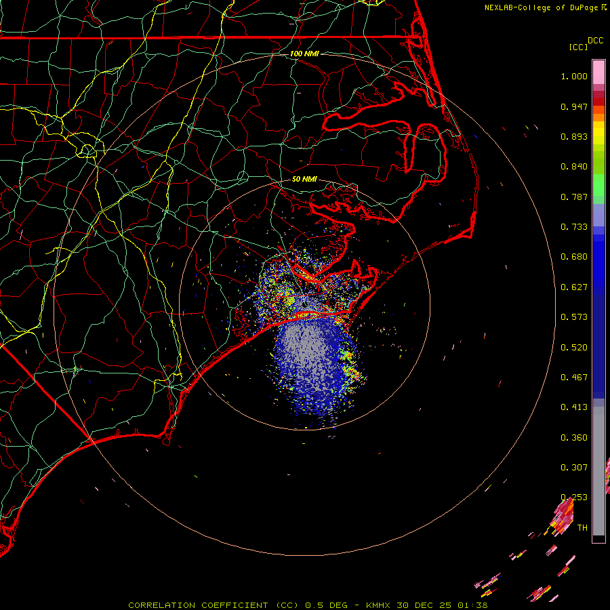Click the Correlation Coefficient KMHX caption line

coord(308,605)
